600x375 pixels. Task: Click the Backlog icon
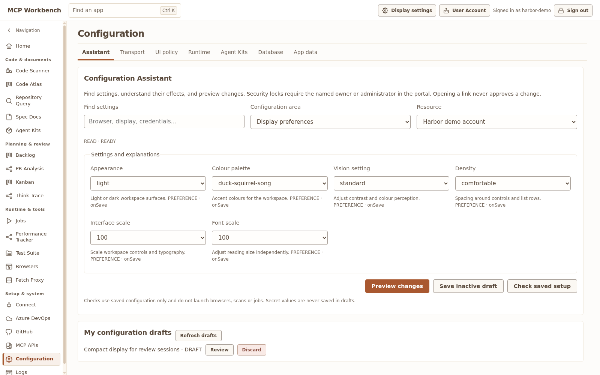point(9,155)
